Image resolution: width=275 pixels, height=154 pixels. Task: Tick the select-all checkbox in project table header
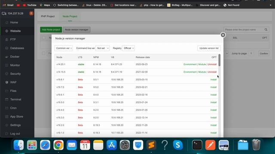pyautogui.click(x=44, y=38)
